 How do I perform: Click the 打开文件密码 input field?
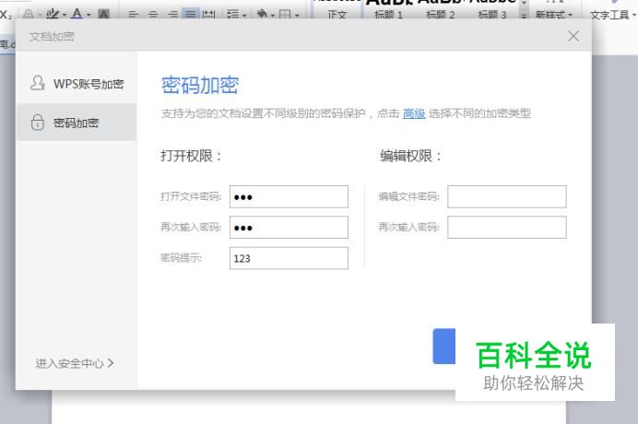289,196
